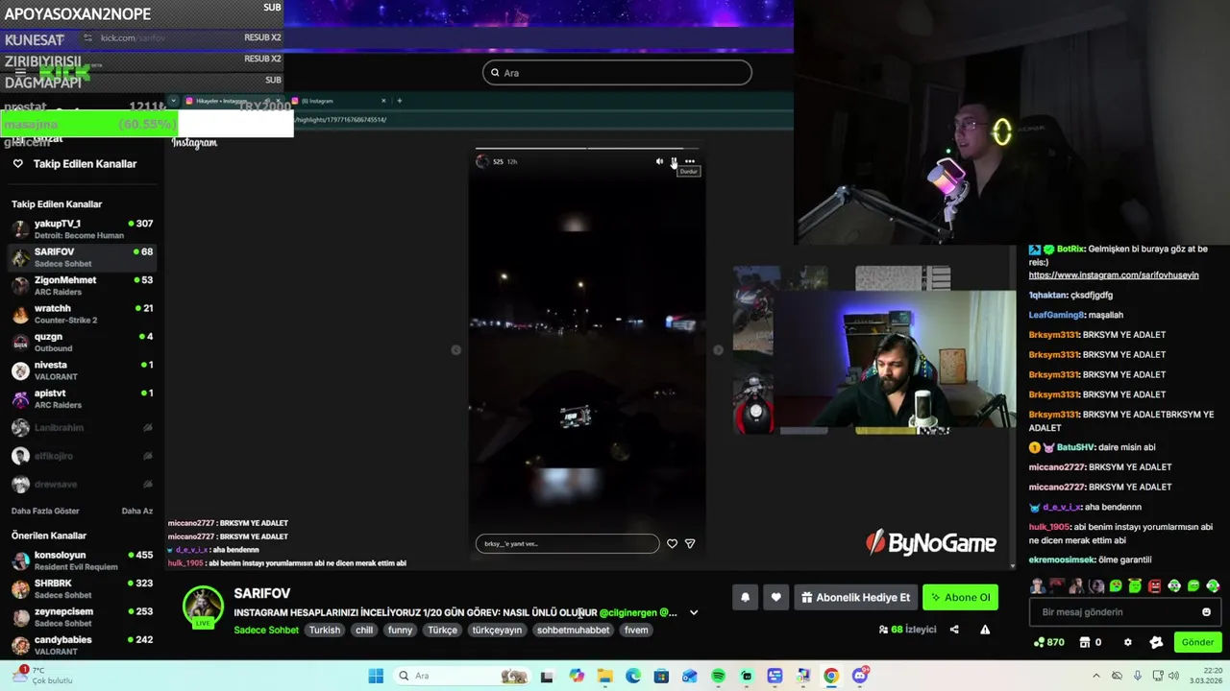Go to next Instagram story arrow
The image size is (1230, 691).
718,350
